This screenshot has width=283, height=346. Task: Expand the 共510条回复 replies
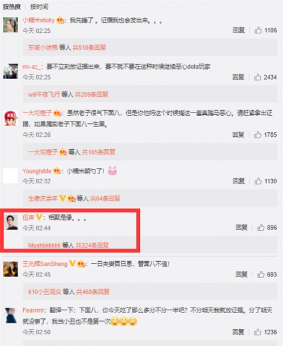coord(89,47)
